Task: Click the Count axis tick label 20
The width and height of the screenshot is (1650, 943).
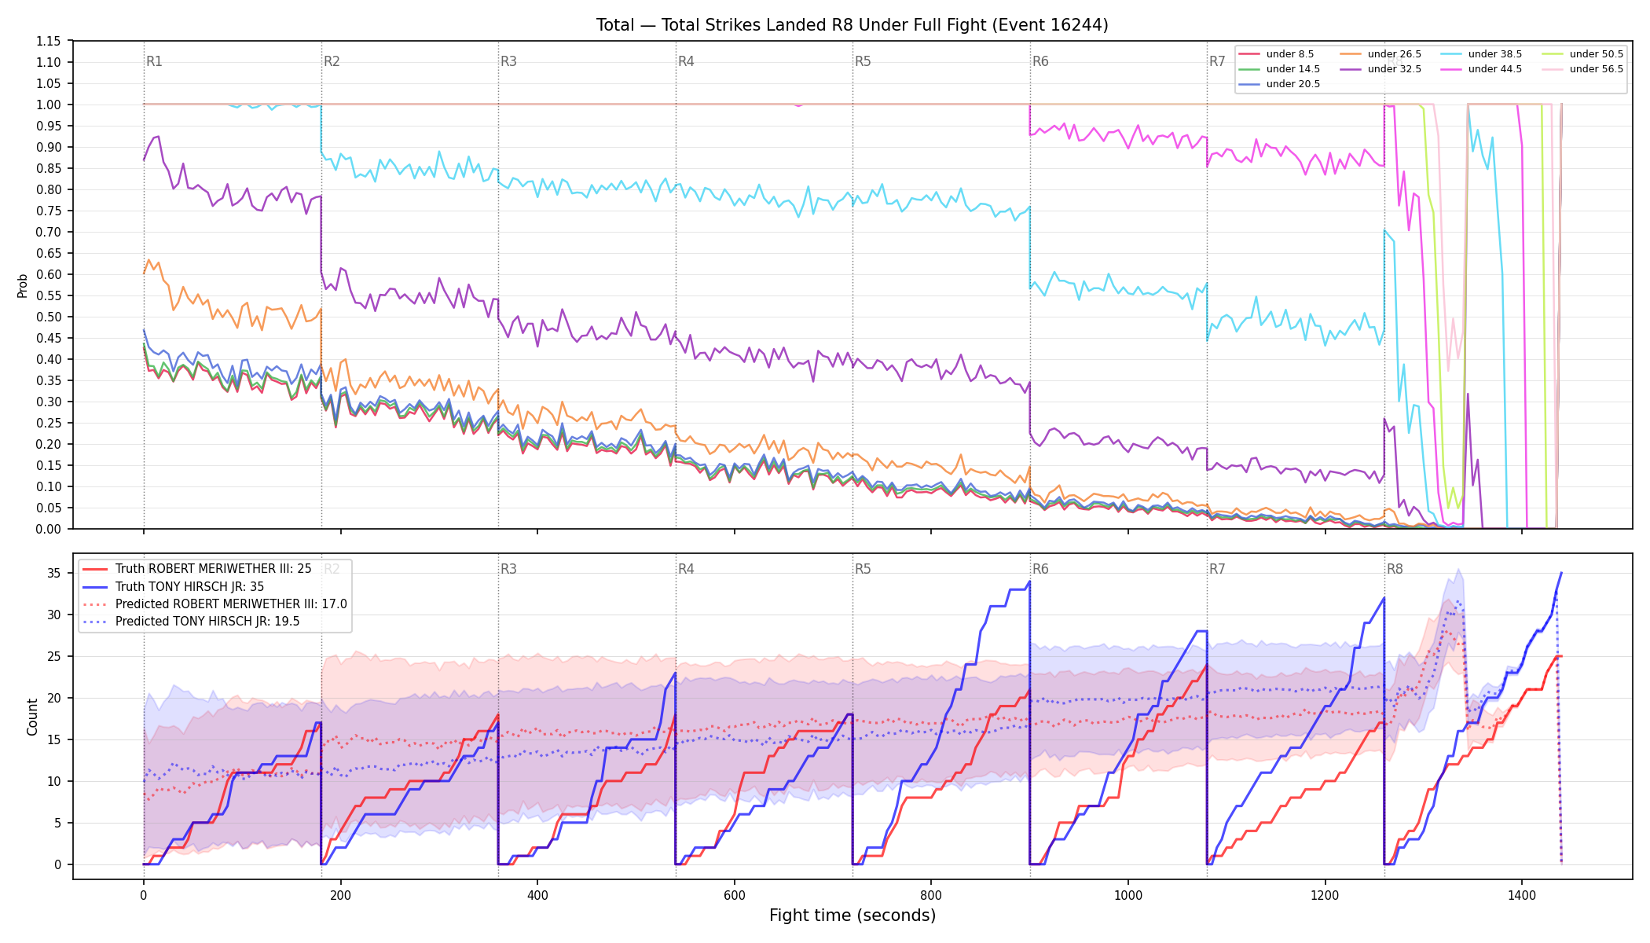Action: [x=54, y=699]
